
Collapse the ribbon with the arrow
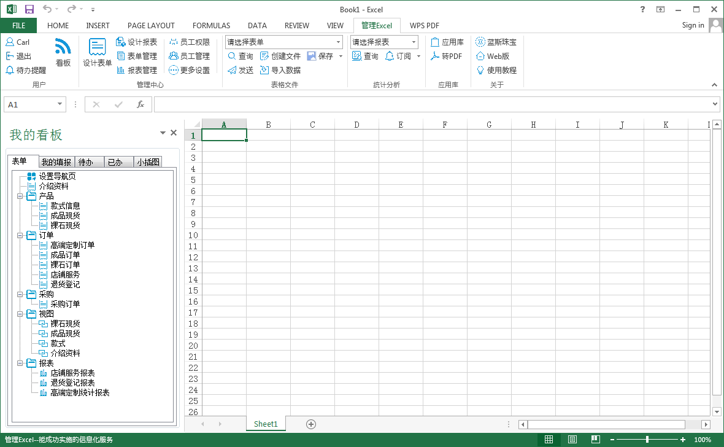[x=714, y=85]
